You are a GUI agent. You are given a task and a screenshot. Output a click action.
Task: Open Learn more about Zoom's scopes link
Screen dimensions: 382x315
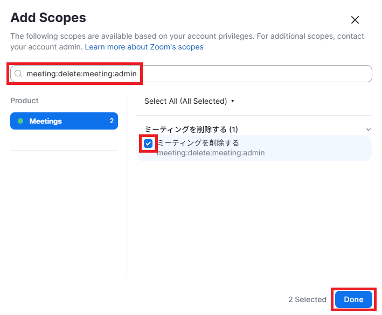pyautogui.click(x=144, y=47)
